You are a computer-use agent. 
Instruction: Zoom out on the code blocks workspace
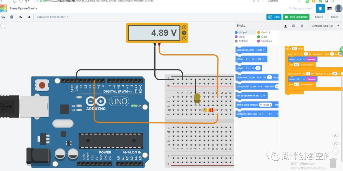click(x=336, y=143)
